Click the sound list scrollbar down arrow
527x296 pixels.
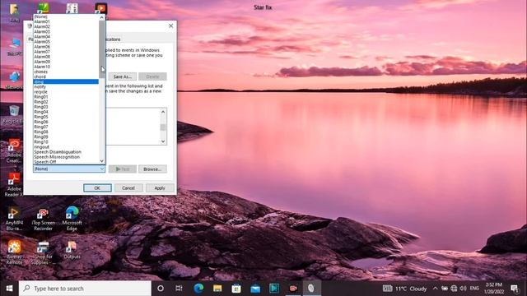tap(102, 161)
